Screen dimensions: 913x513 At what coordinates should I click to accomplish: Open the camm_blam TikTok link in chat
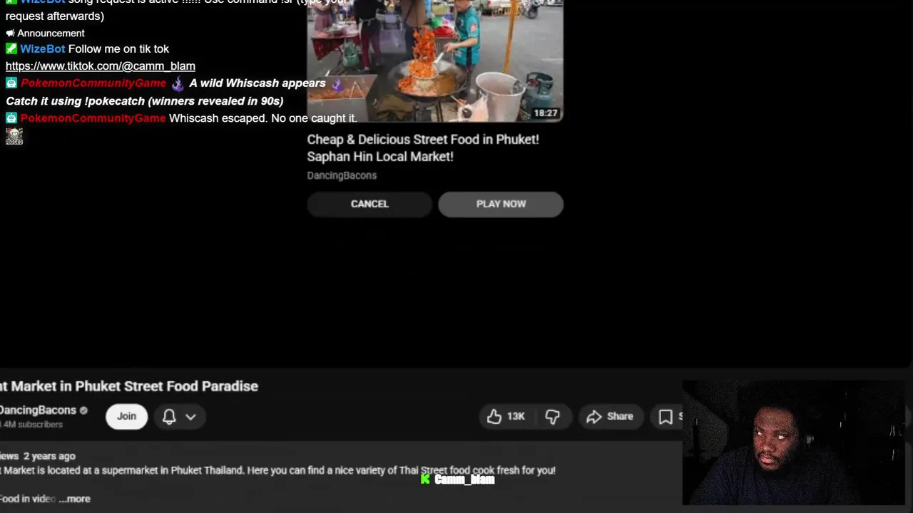click(x=101, y=66)
